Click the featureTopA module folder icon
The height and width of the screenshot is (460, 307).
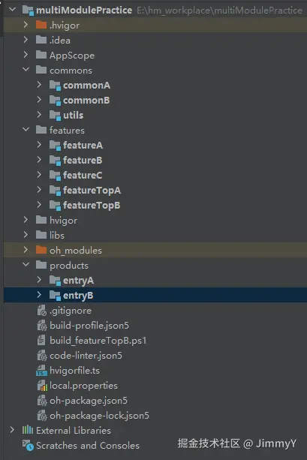click(55, 190)
